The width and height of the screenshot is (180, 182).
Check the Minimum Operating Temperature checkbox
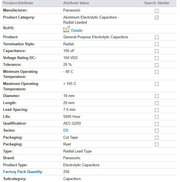[x=157, y=72]
